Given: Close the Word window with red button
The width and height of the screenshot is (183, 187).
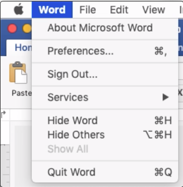Looking at the screenshot, I should pos(12,29).
